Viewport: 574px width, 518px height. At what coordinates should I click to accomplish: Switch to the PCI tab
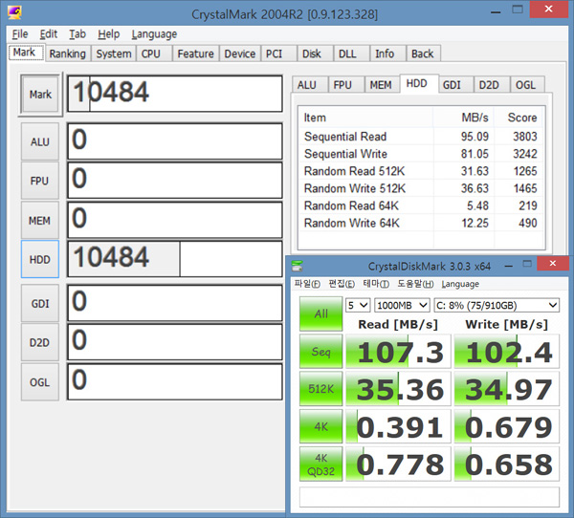click(x=278, y=54)
